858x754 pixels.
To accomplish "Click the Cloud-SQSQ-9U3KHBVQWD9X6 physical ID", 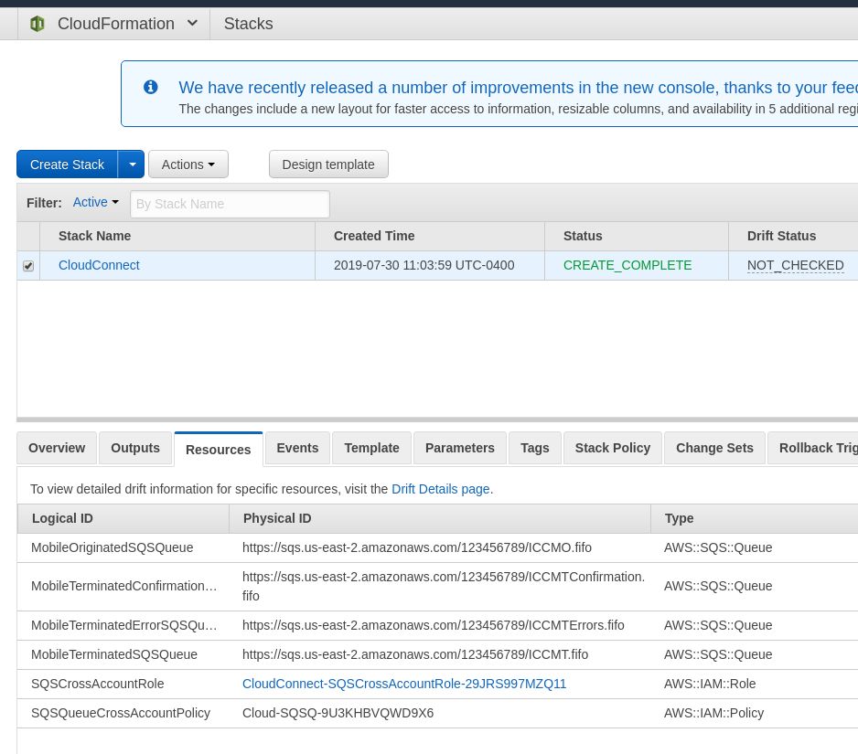I will click(x=338, y=713).
